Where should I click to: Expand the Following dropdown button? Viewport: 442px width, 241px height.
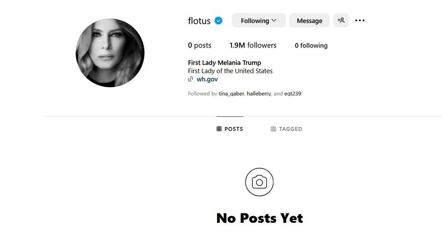[259, 20]
